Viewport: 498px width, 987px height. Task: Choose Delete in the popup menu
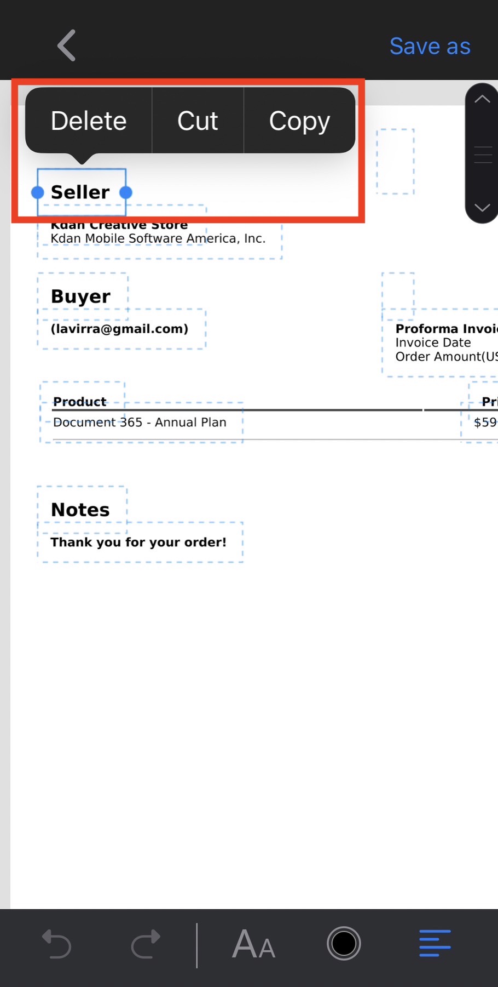click(89, 121)
